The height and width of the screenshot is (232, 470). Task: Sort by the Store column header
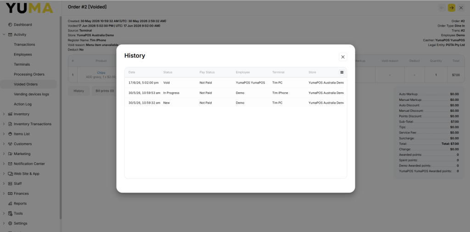coord(312,72)
